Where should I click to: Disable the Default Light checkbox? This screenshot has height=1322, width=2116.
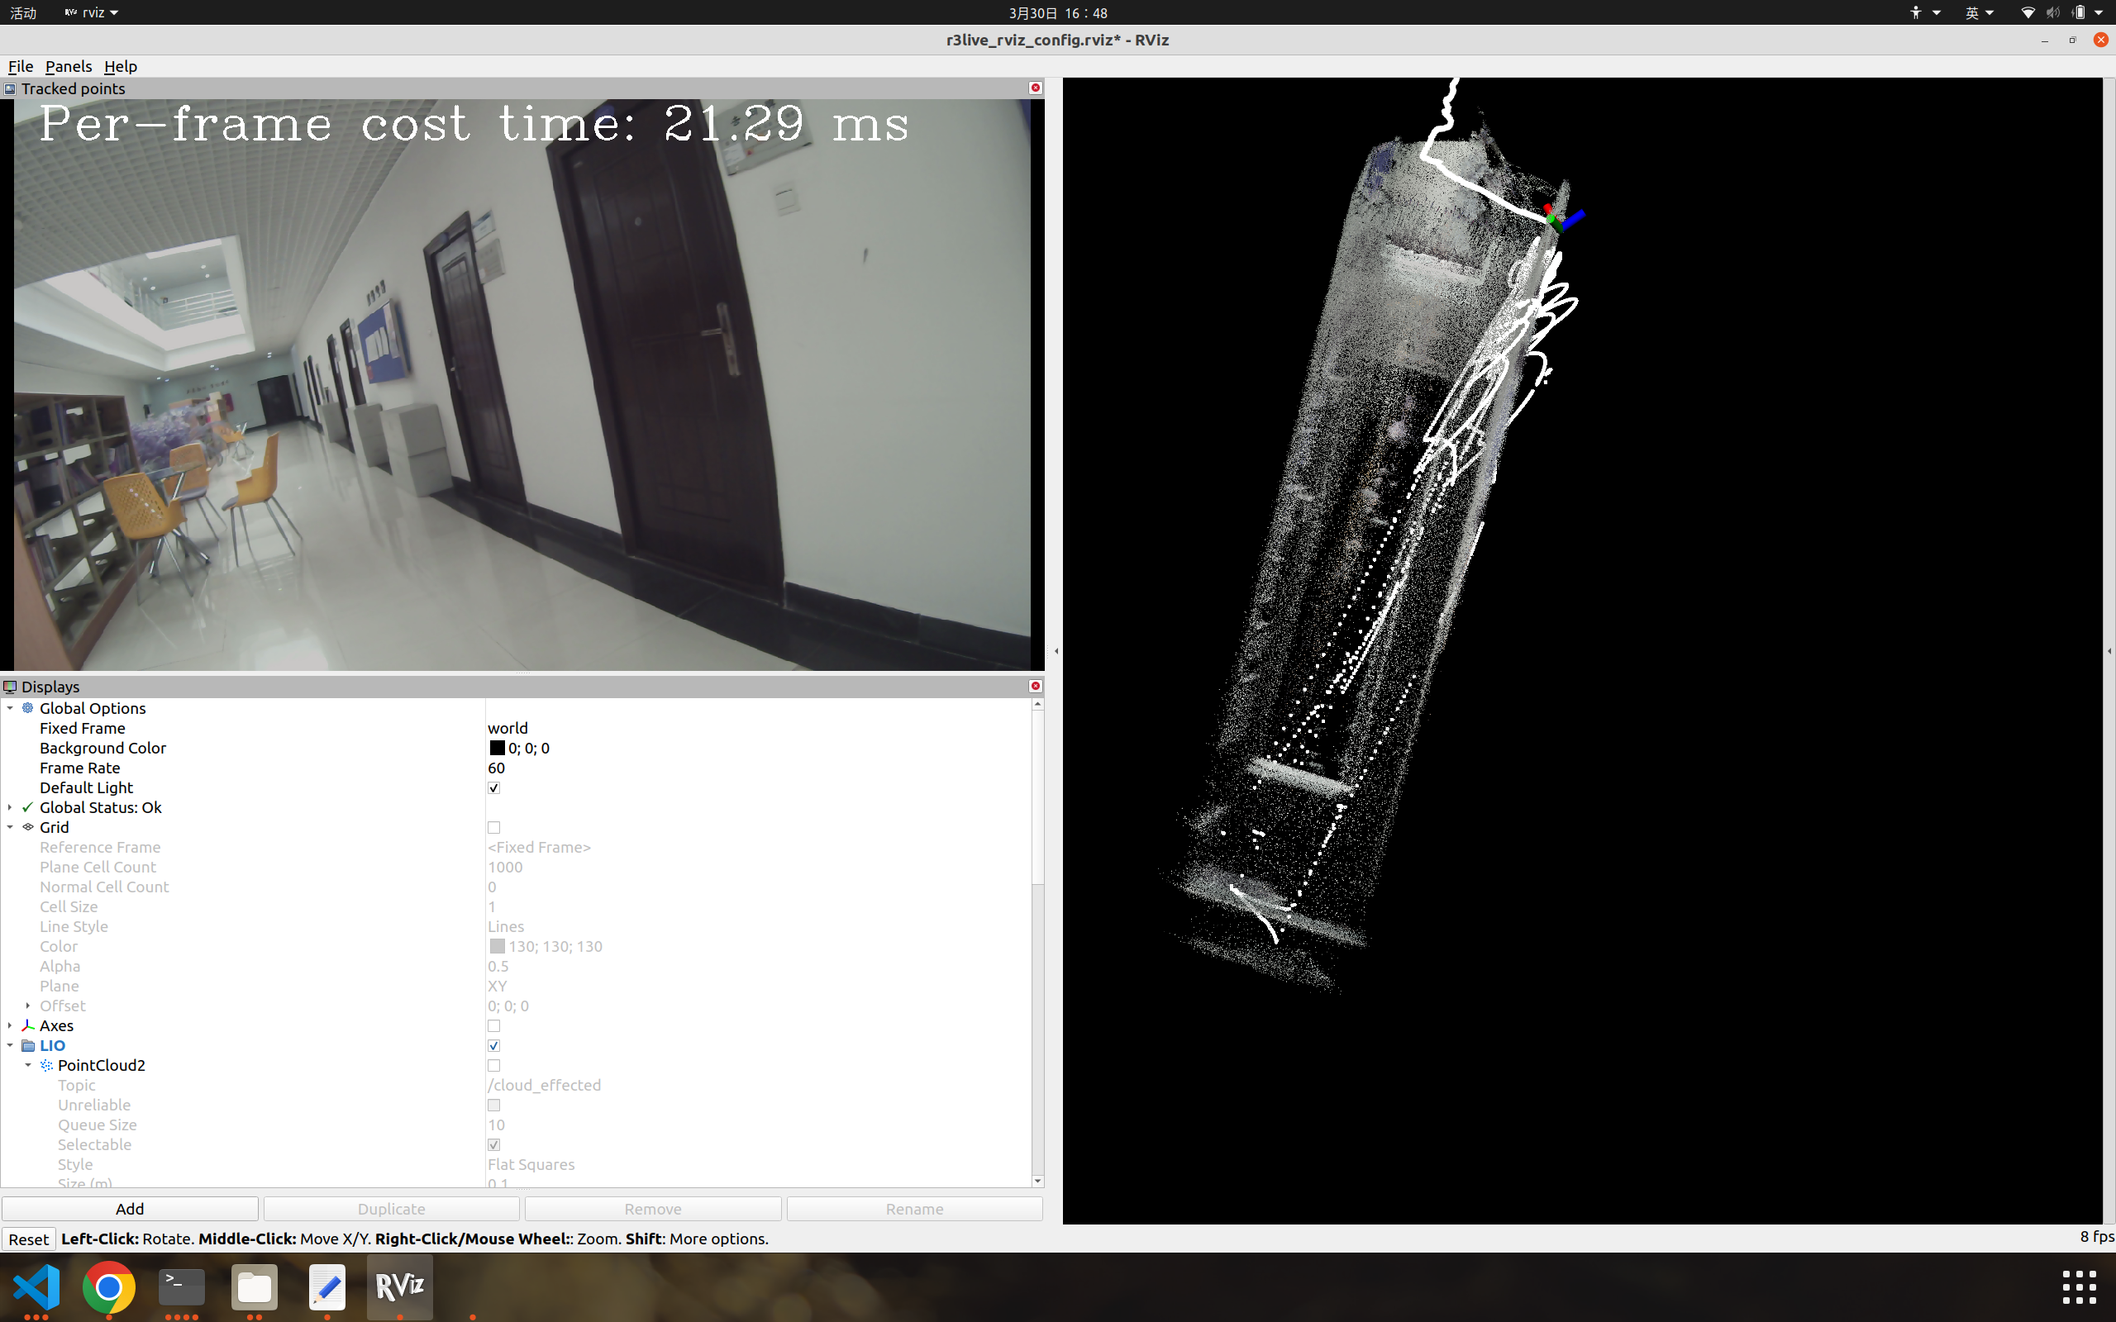(495, 787)
